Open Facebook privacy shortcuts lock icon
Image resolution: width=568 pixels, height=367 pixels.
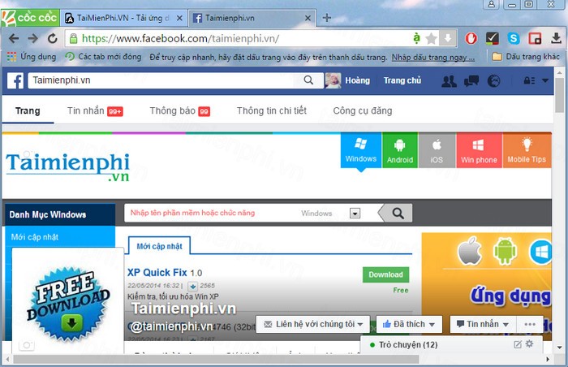pyautogui.click(x=529, y=80)
